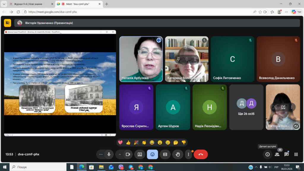This screenshot has width=304, height=171.
Task: Toggle the camera on or off
Action: [128, 154]
